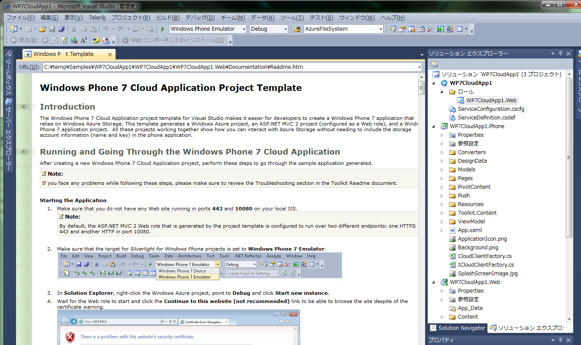Toggle the 'Running and Going Through' section collapse
The width and height of the screenshot is (581, 345).
pos(23,152)
